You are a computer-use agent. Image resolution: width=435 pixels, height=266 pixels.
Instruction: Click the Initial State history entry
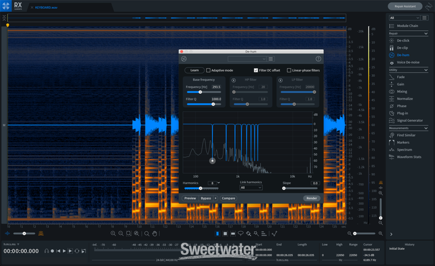[x=397, y=249]
